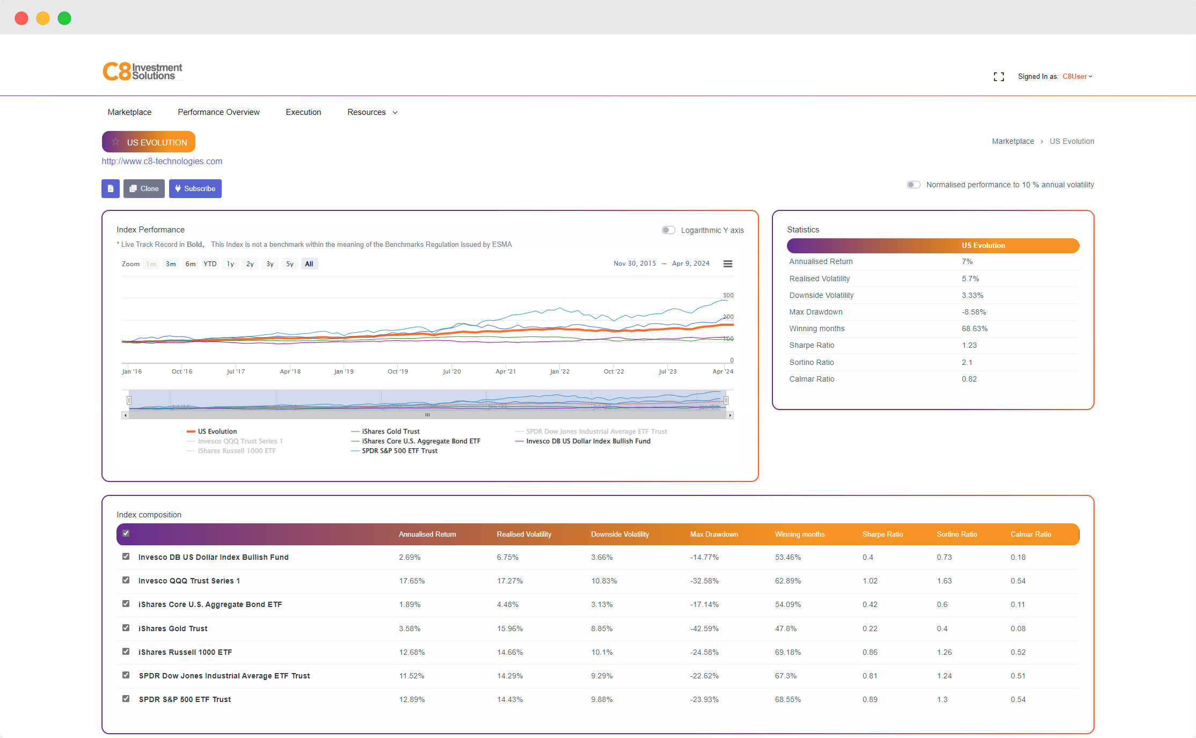Sort by Sharpe Ratio column header
The height and width of the screenshot is (738, 1196).
point(883,534)
